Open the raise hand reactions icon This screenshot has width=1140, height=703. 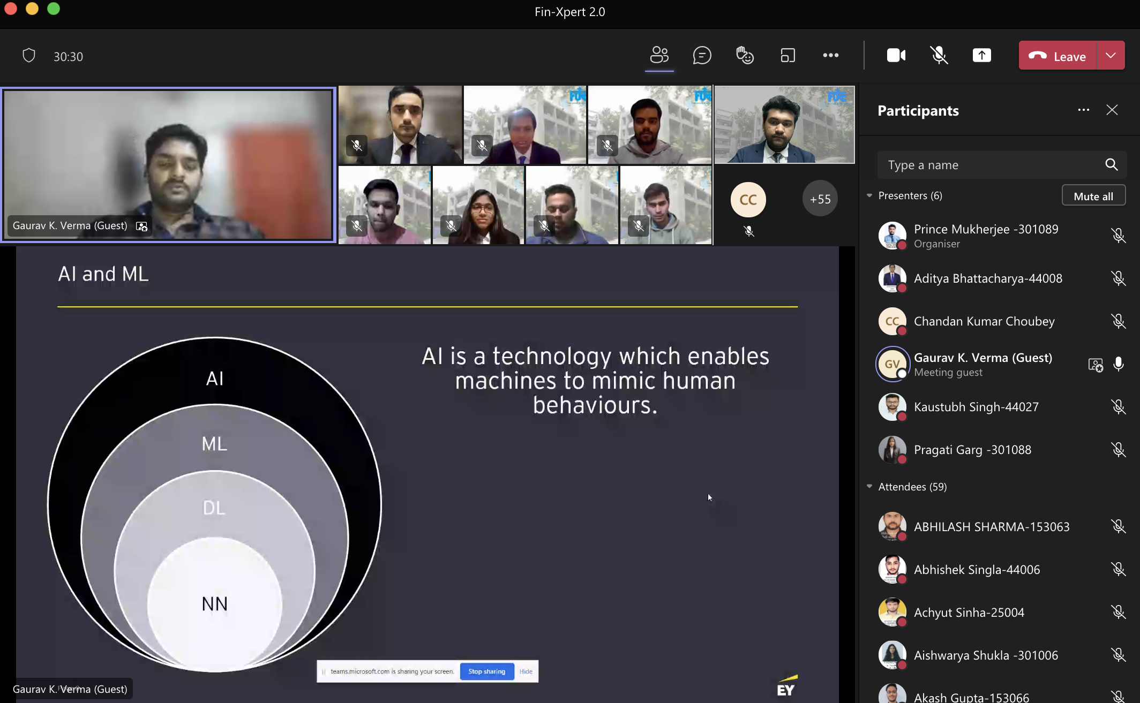point(745,55)
